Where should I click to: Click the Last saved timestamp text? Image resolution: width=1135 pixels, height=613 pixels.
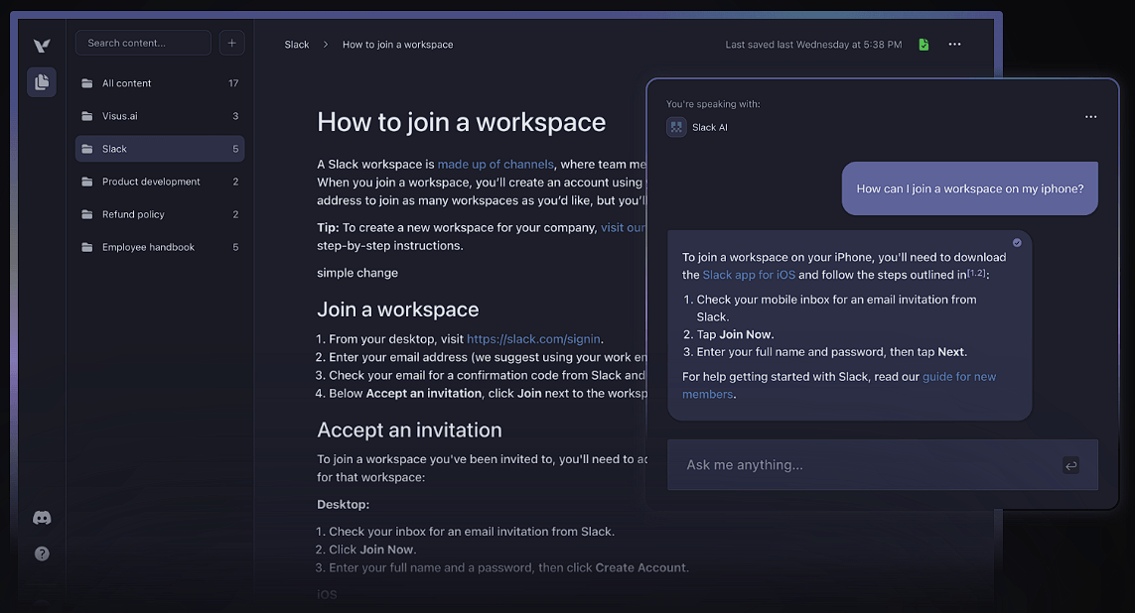tap(813, 45)
